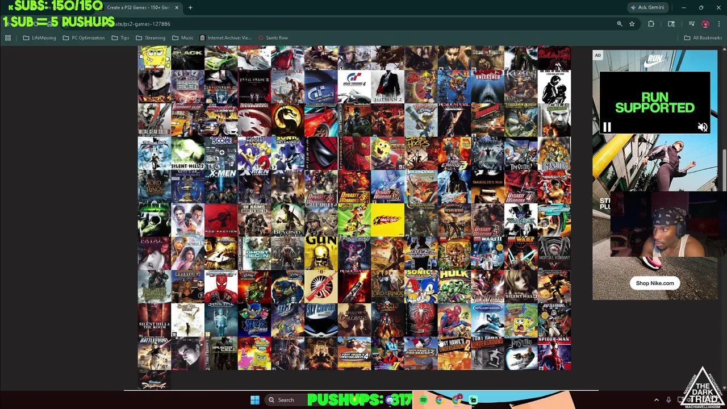Open the Tips bookmarks folder

[120, 38]
